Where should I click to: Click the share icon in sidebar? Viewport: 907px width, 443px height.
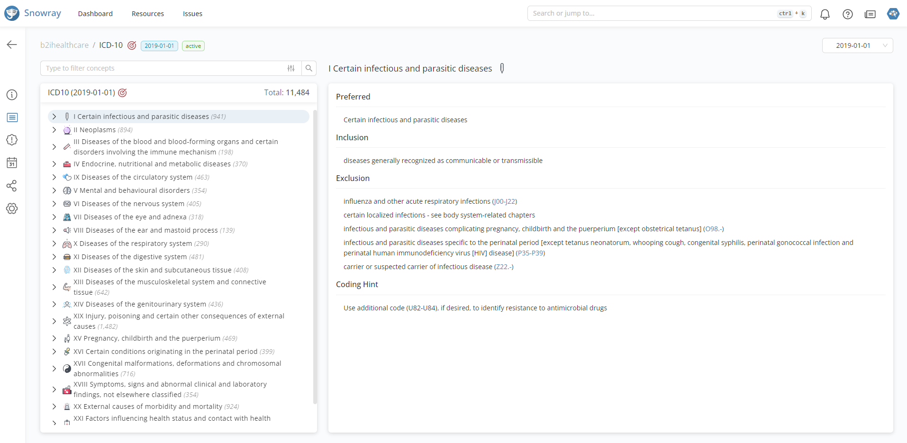(12, 186)
